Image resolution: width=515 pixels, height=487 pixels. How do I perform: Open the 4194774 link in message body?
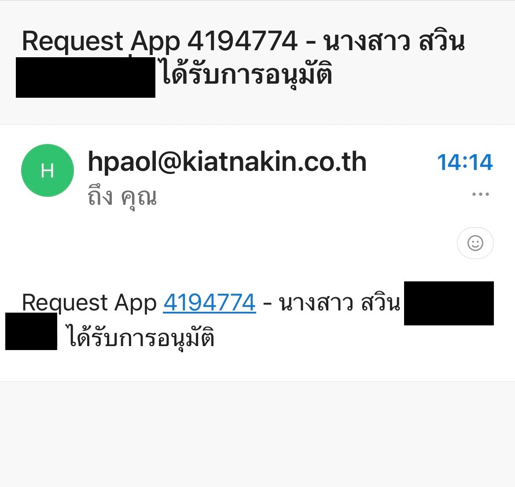point(210,303)
